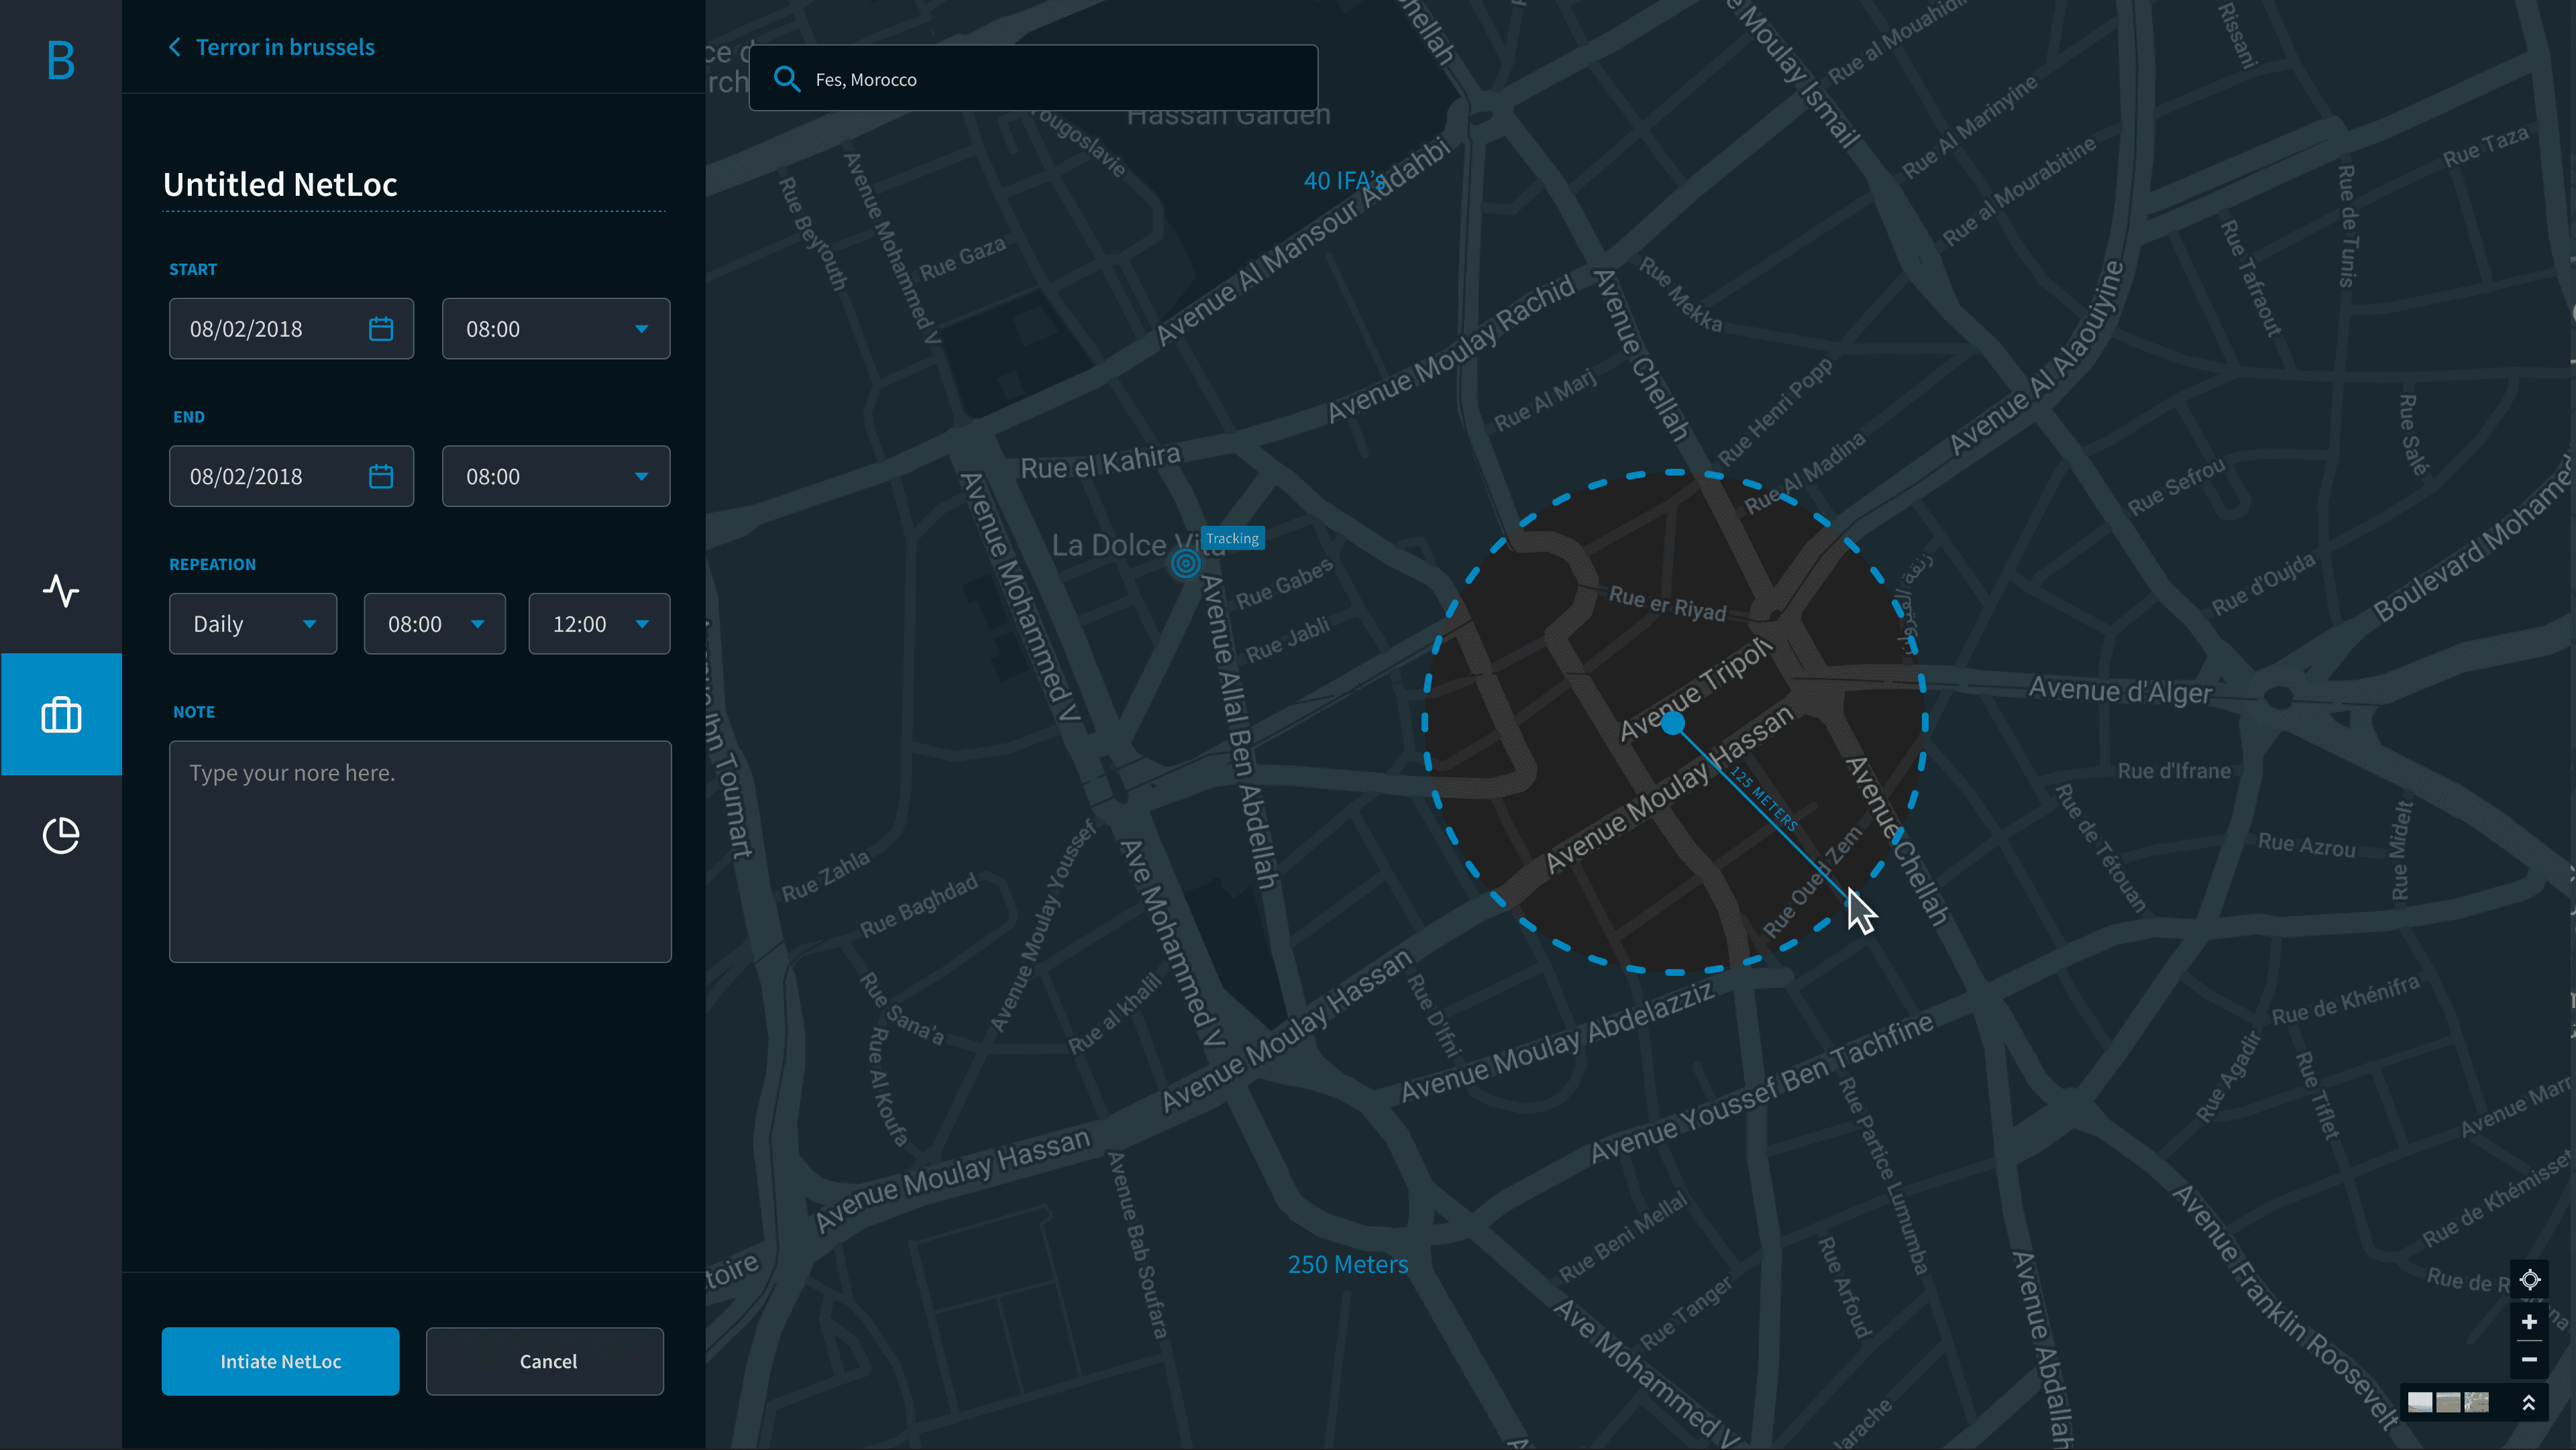The image size is (2576, 1450).
Task: Open the end date calendar picker icon
Action: pos(381,476)
